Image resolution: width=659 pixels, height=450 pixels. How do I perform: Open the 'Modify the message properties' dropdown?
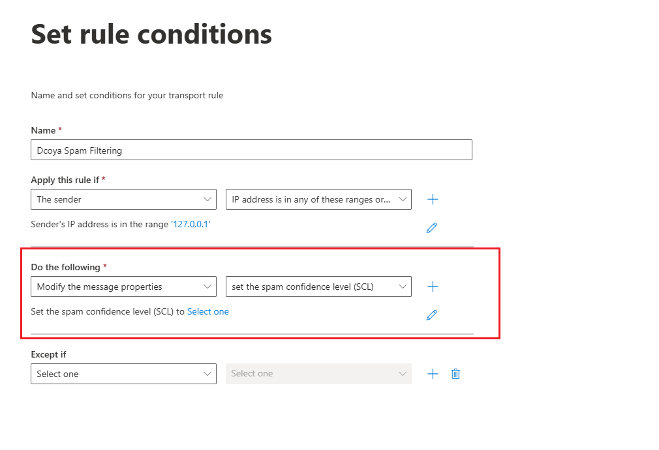pos(123,287)
